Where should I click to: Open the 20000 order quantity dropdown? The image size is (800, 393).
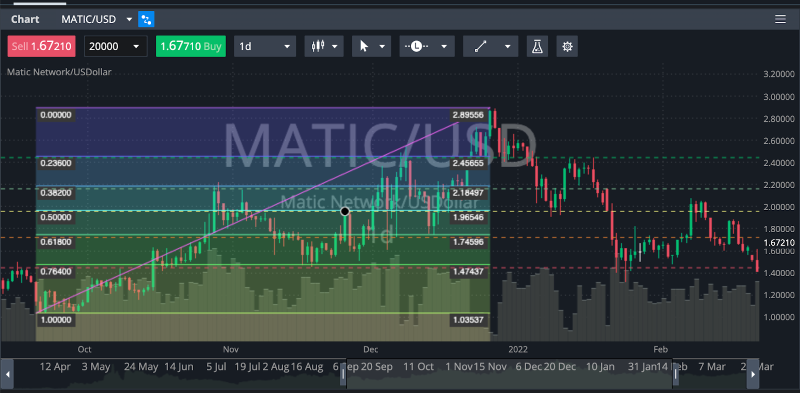pos(115,46)
